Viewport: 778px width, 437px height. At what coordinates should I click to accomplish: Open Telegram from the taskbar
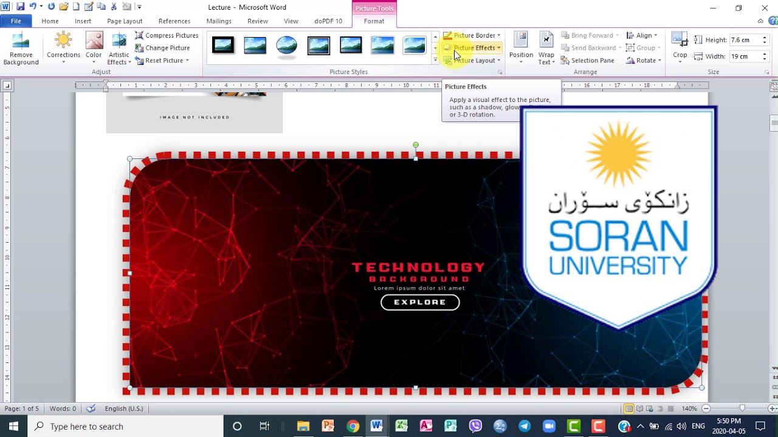pyautogui.click(x=525, y=426)
